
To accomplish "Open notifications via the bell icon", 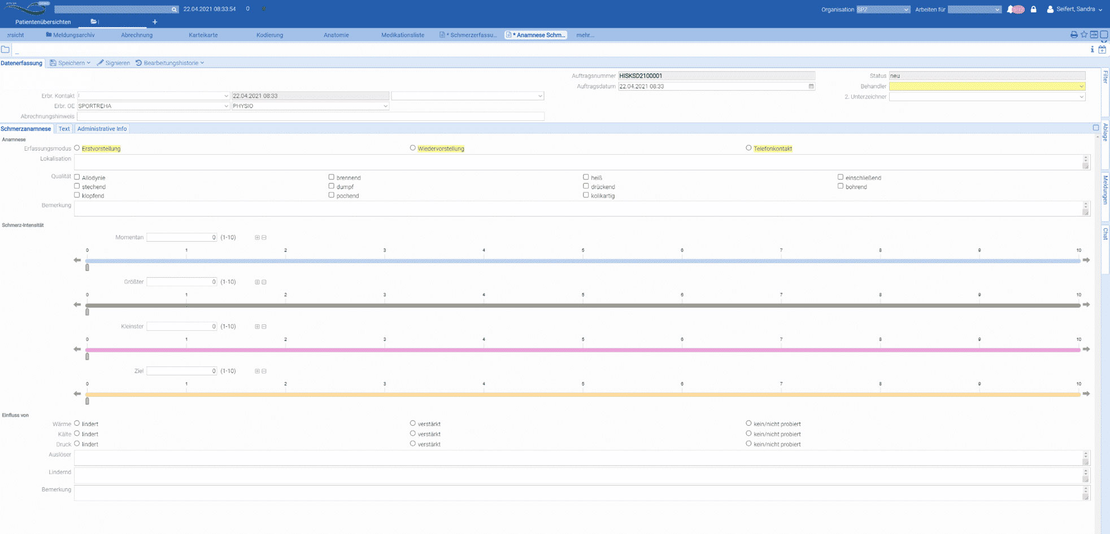I will tap(1011, 10).
